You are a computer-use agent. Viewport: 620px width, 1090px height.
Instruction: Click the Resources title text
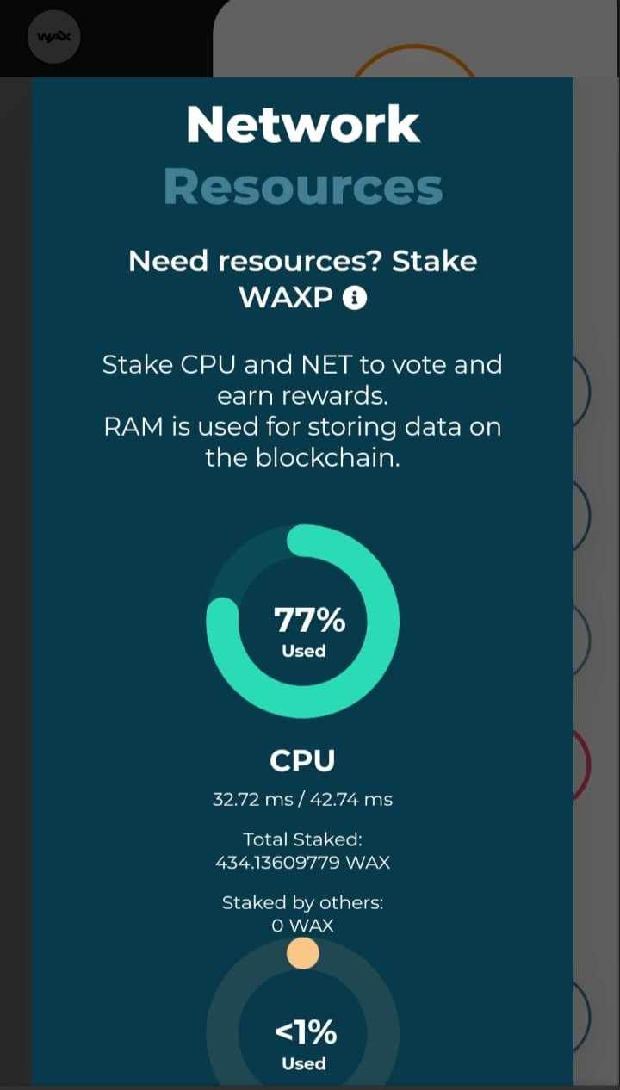303,187
